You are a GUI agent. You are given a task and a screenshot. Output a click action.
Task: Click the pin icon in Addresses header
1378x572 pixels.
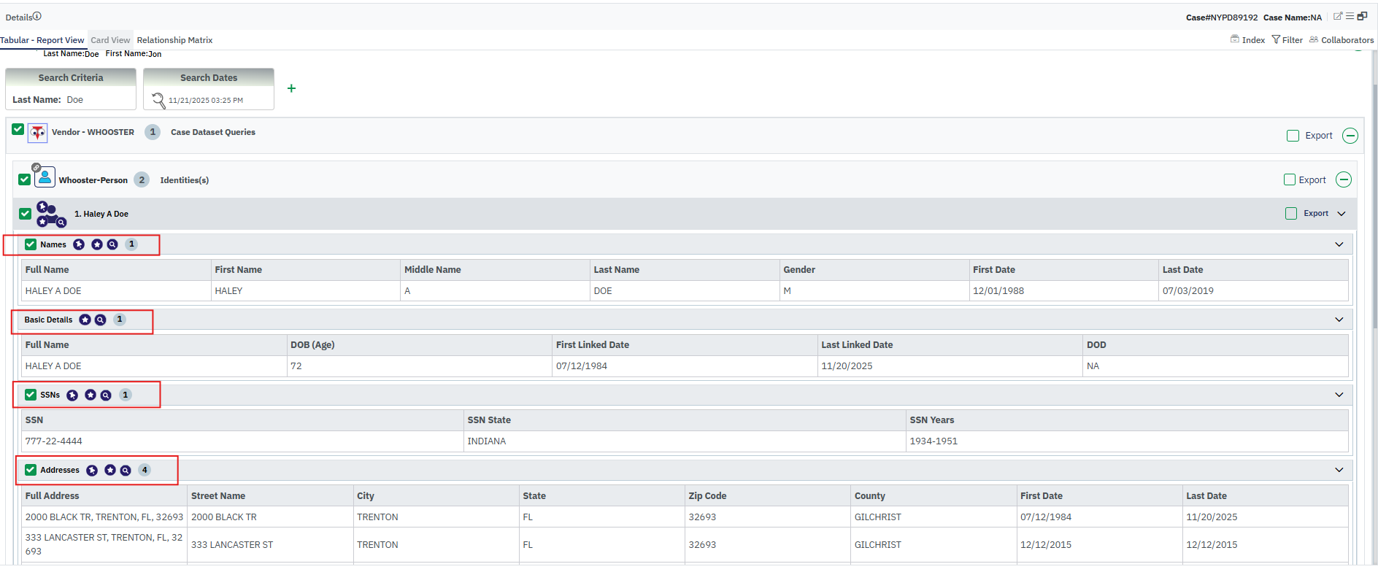(92, 471)
